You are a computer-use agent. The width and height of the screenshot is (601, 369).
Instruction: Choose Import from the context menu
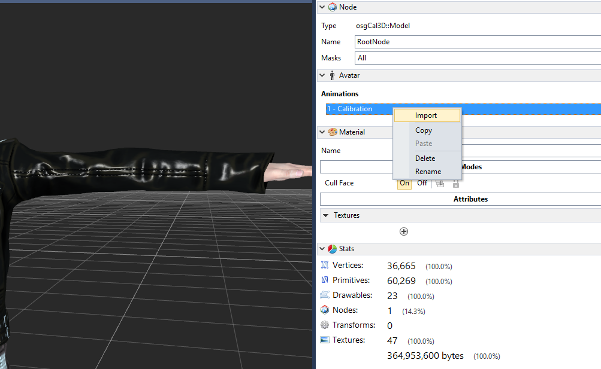427,115
